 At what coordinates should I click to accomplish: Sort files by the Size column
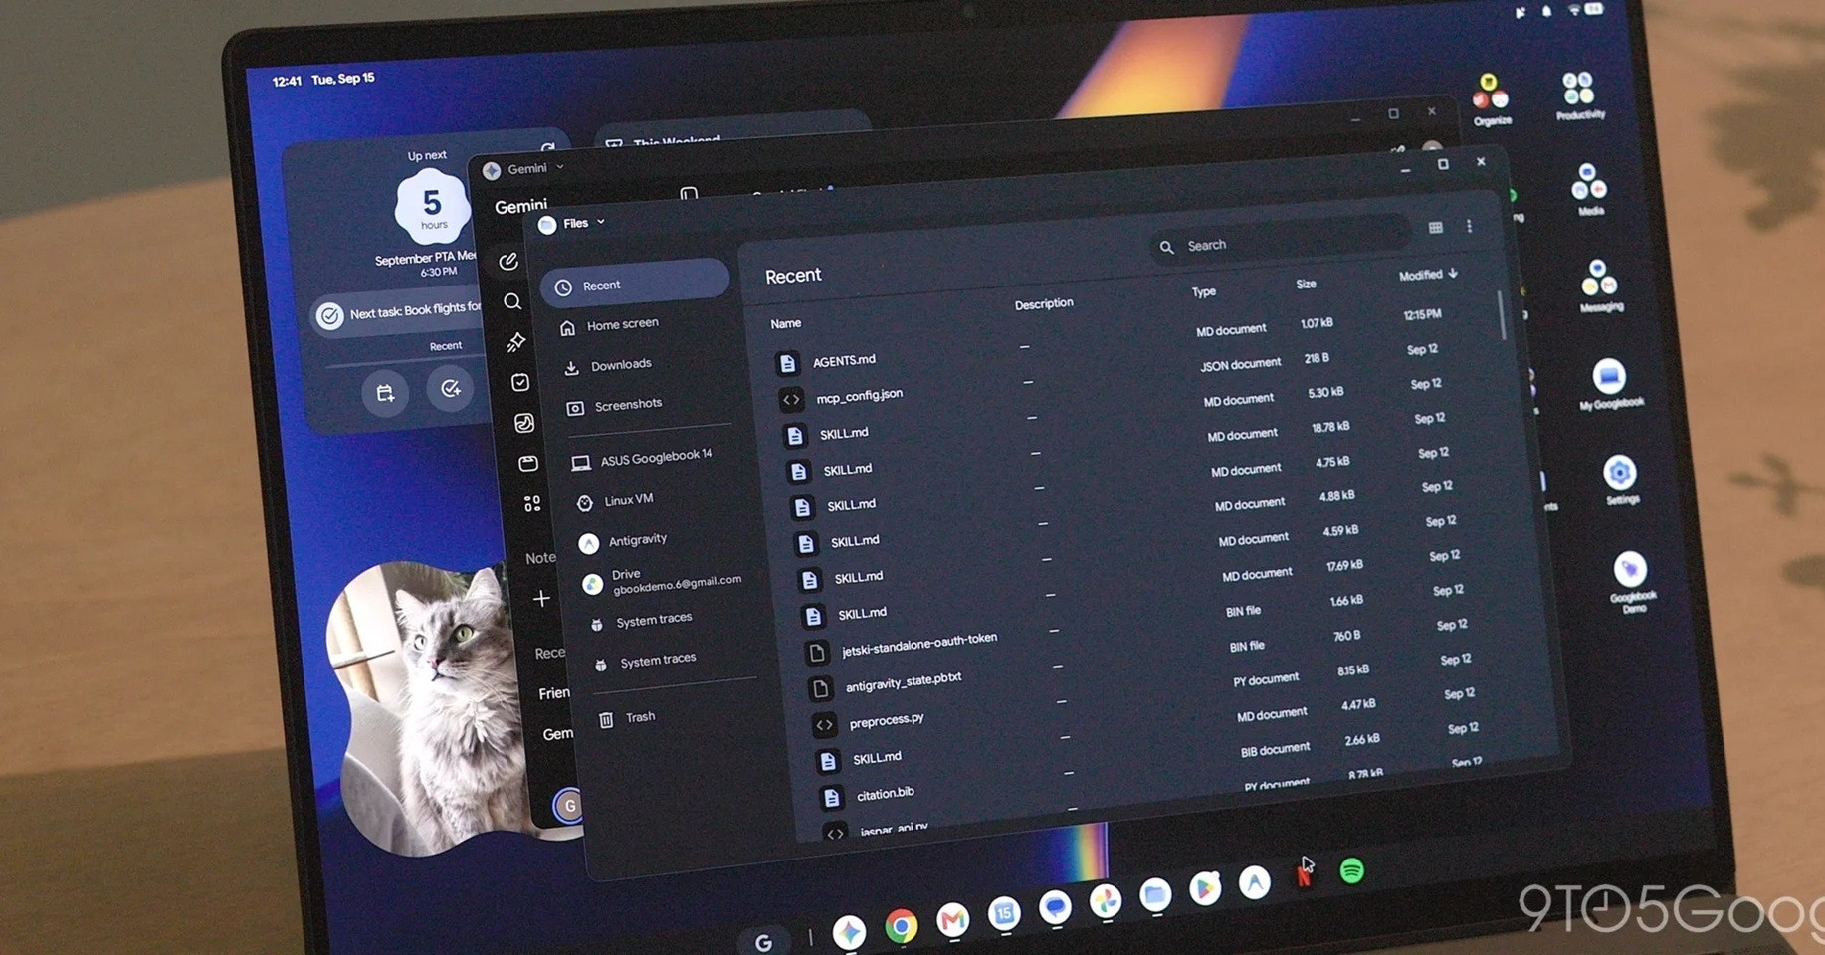point(1306,285)
